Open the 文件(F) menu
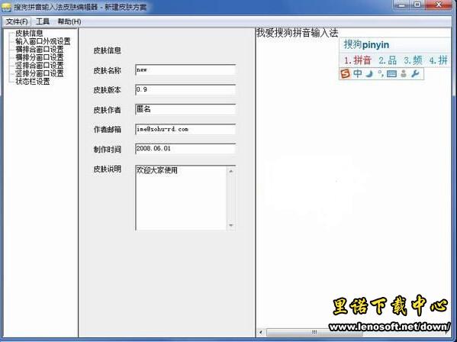This screenshot has height=342, width=457. [17, 21]
